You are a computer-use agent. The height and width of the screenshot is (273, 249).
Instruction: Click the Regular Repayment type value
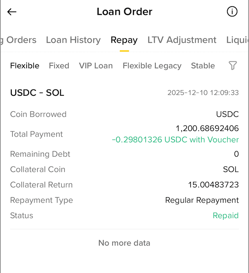(x=202, y=200)
